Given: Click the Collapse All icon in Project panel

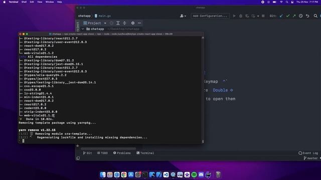Looking at the screenshot, I should pyautogui.click(x=124, y=23).
